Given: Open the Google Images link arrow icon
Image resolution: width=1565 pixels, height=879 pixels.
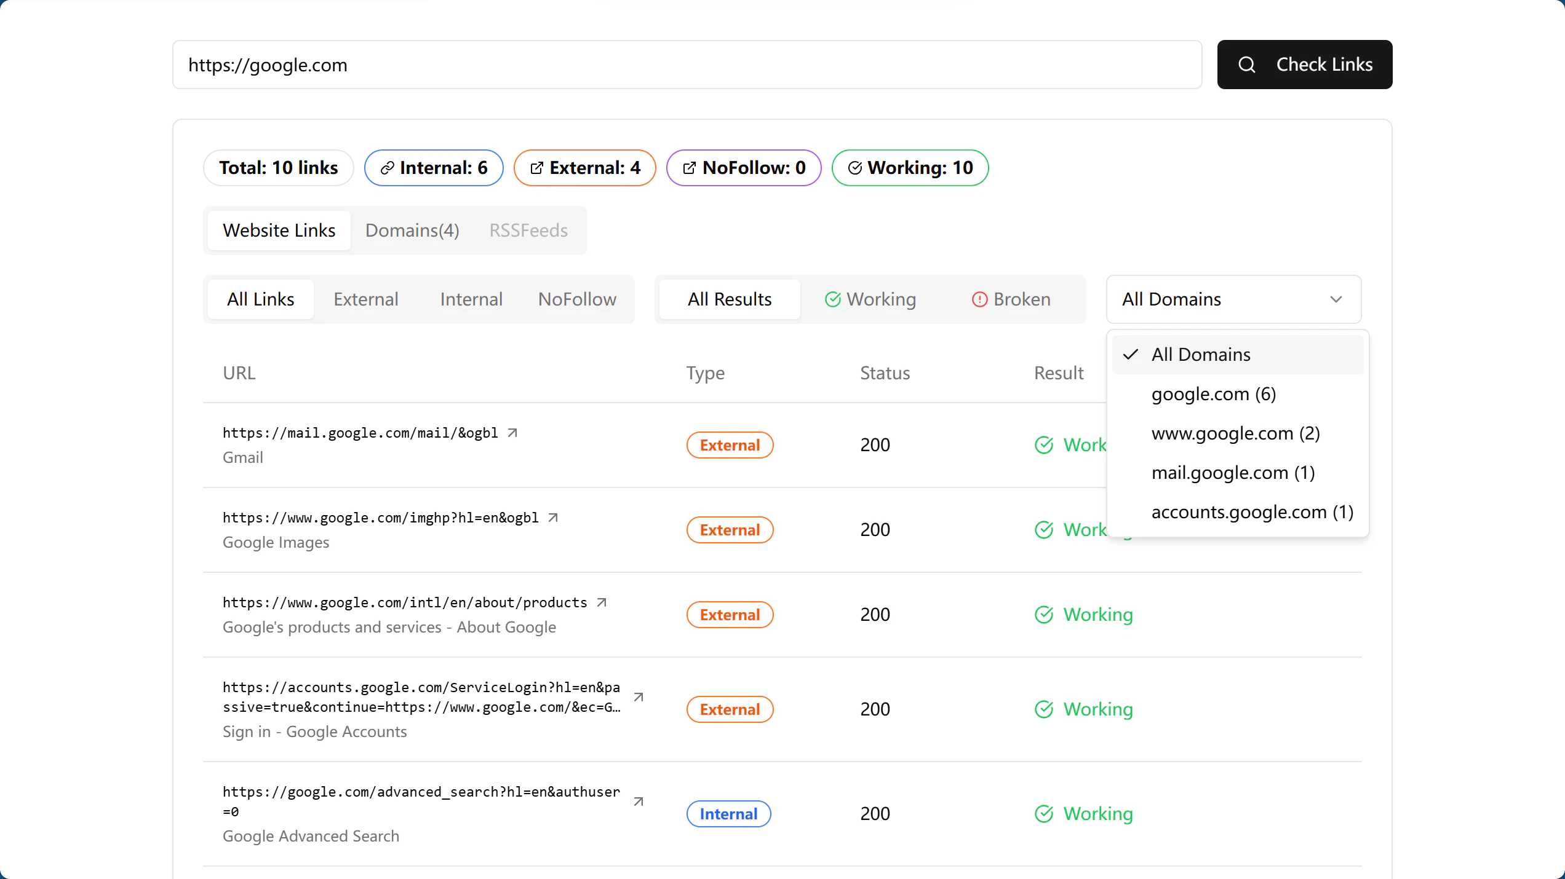Looking at the screenshot, I should click(x=553, y=518).
